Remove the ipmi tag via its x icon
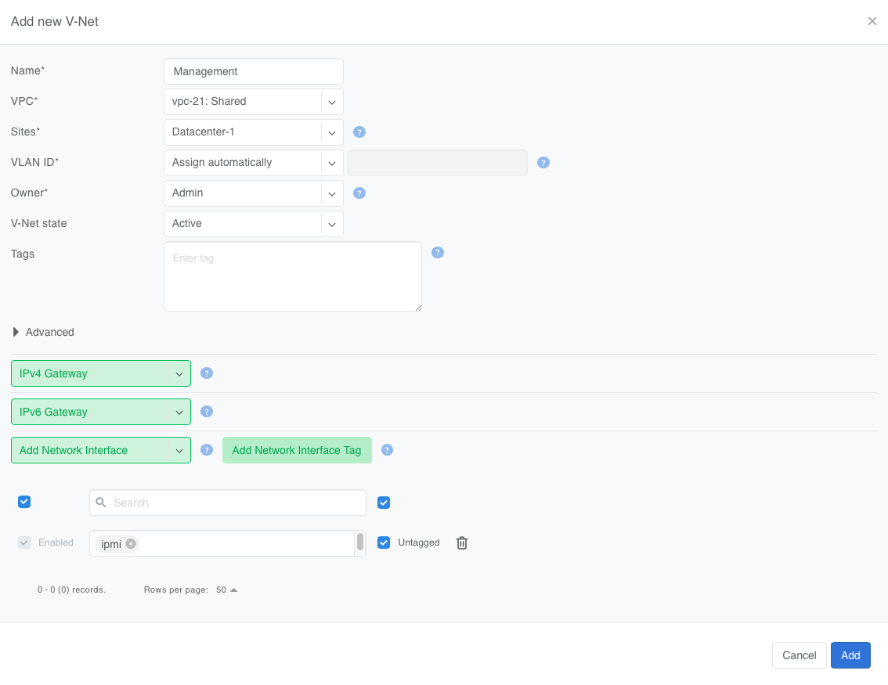The height and width of the screenshot is (685, 888). pos(130,543)
